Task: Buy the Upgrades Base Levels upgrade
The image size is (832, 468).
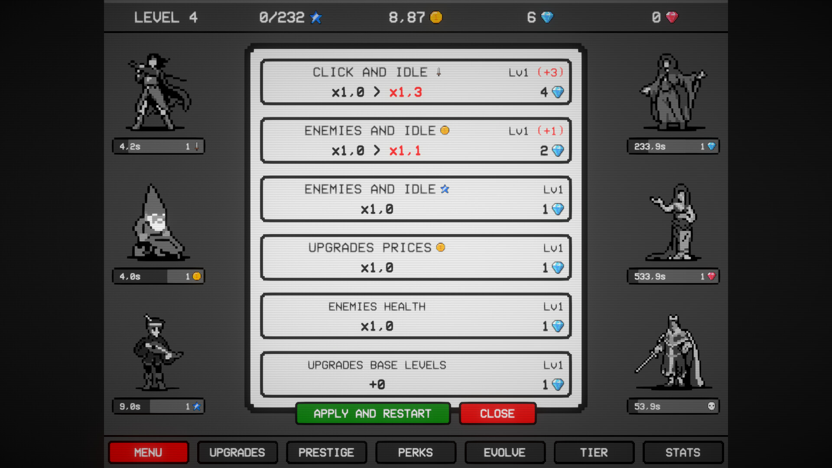Action: 416,375
